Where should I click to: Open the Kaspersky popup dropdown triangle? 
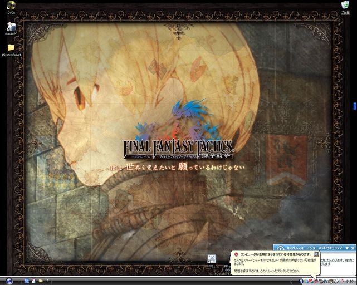[x=347, y=248]
